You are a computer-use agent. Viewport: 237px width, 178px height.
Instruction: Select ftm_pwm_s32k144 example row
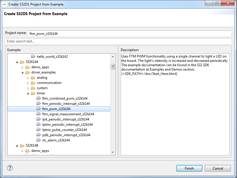[59, 109]
